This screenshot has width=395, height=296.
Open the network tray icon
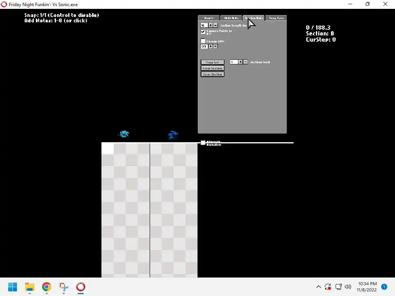338,287
